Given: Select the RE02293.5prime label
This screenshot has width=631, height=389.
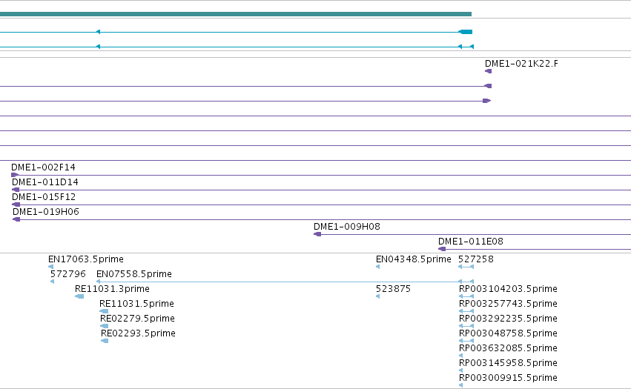Looking at the screenshot, I should [138, 333].
